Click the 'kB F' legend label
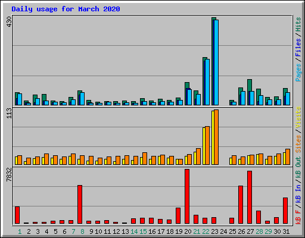This screenshot has width=305, height=238. tap(298, 217)
